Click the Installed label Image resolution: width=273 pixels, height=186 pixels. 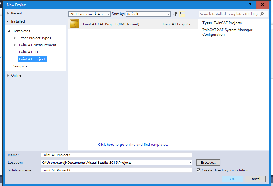[x=18, y=21]
